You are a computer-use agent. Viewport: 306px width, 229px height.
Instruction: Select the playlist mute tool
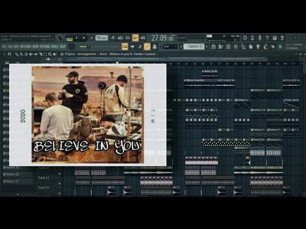click(x=31, y=54)
